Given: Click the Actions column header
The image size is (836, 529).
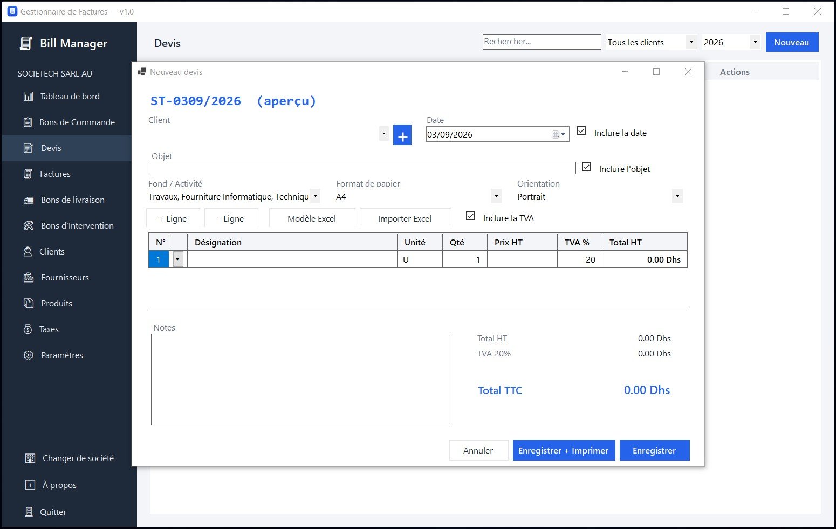Looking at the screenshot, I should pyautogui.click(x=735, y=72).
